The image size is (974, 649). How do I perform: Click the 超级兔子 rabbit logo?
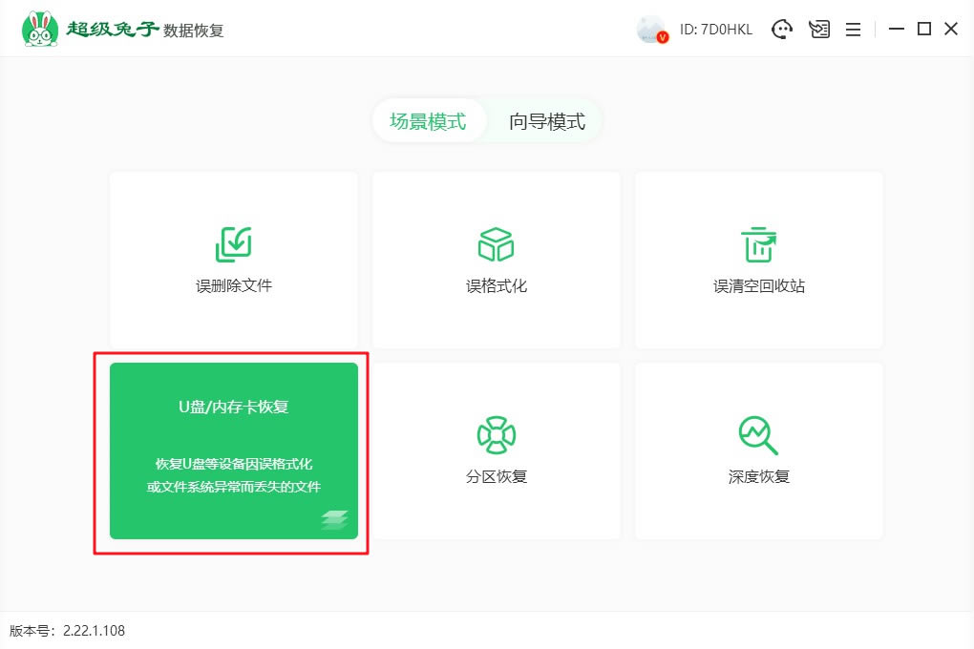click(x=40, y=27)
